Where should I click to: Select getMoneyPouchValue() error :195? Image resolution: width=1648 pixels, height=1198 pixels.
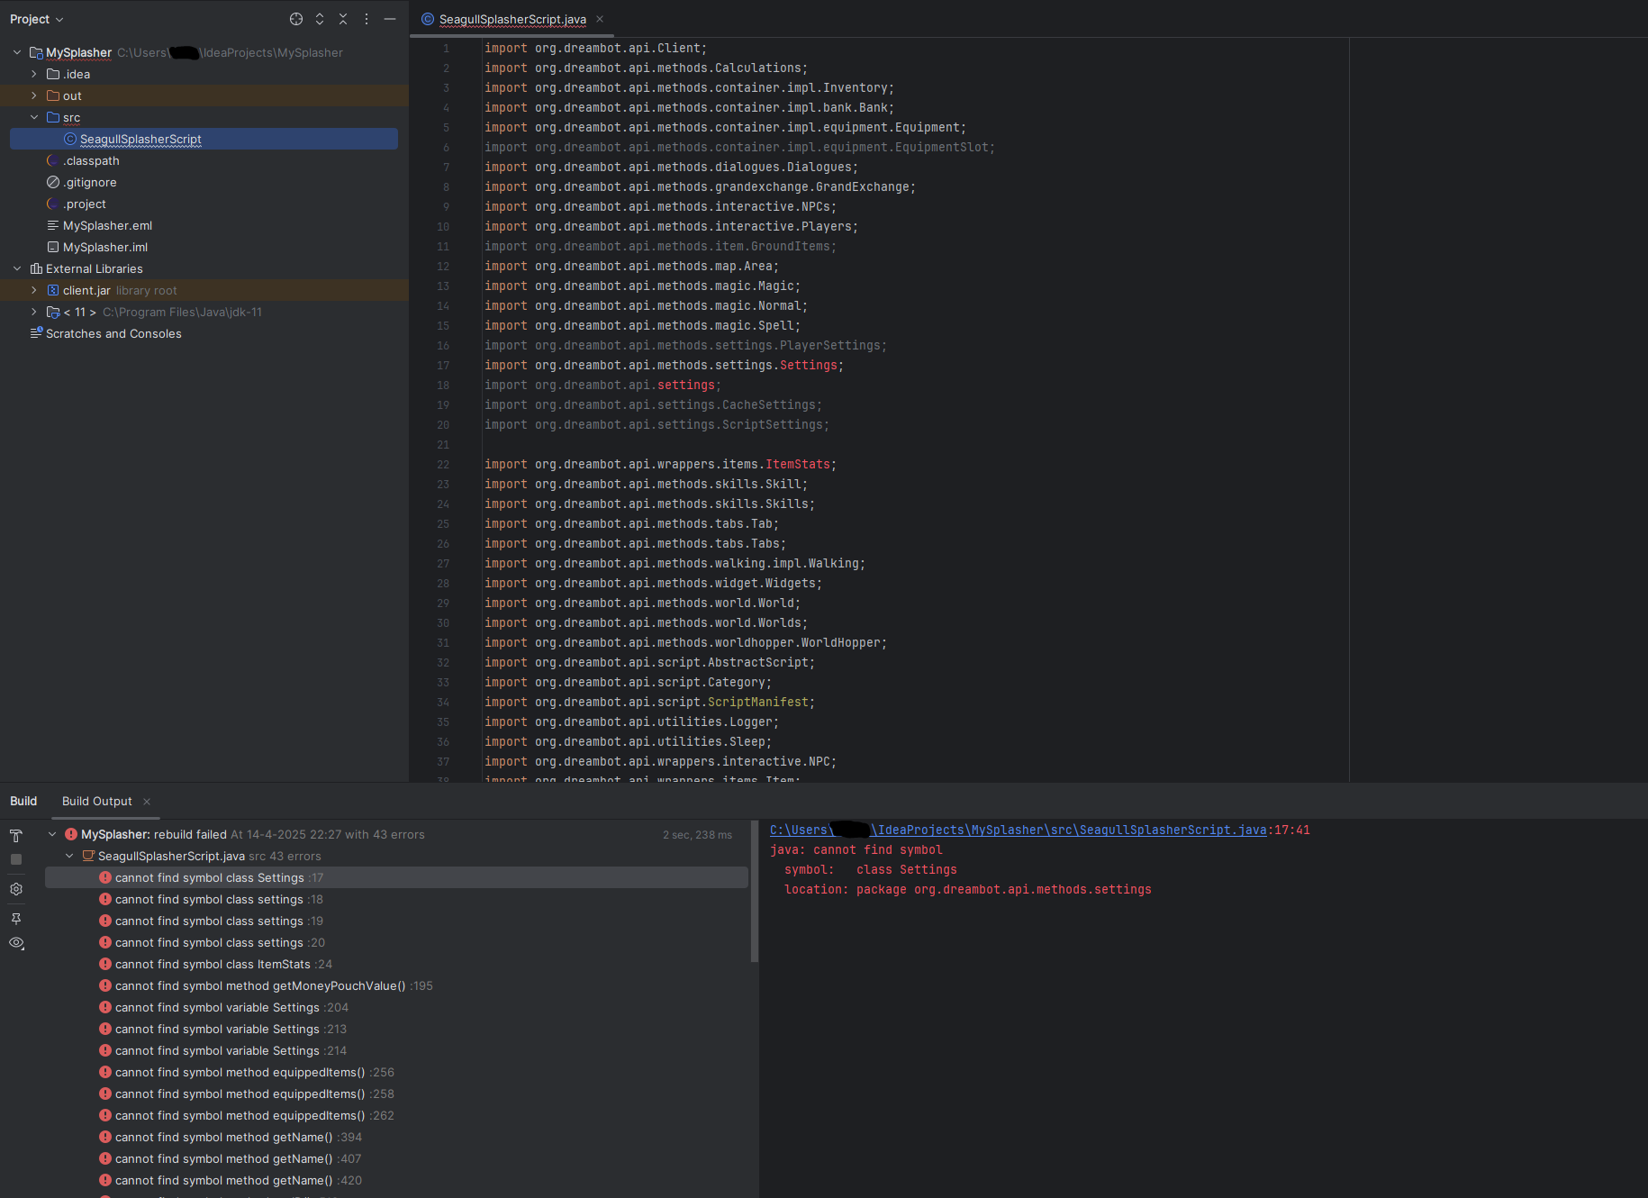[x=266, y=985]
